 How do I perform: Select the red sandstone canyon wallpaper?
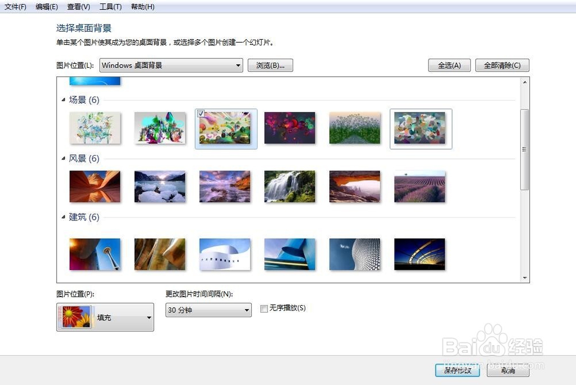(x=95, y=186)
